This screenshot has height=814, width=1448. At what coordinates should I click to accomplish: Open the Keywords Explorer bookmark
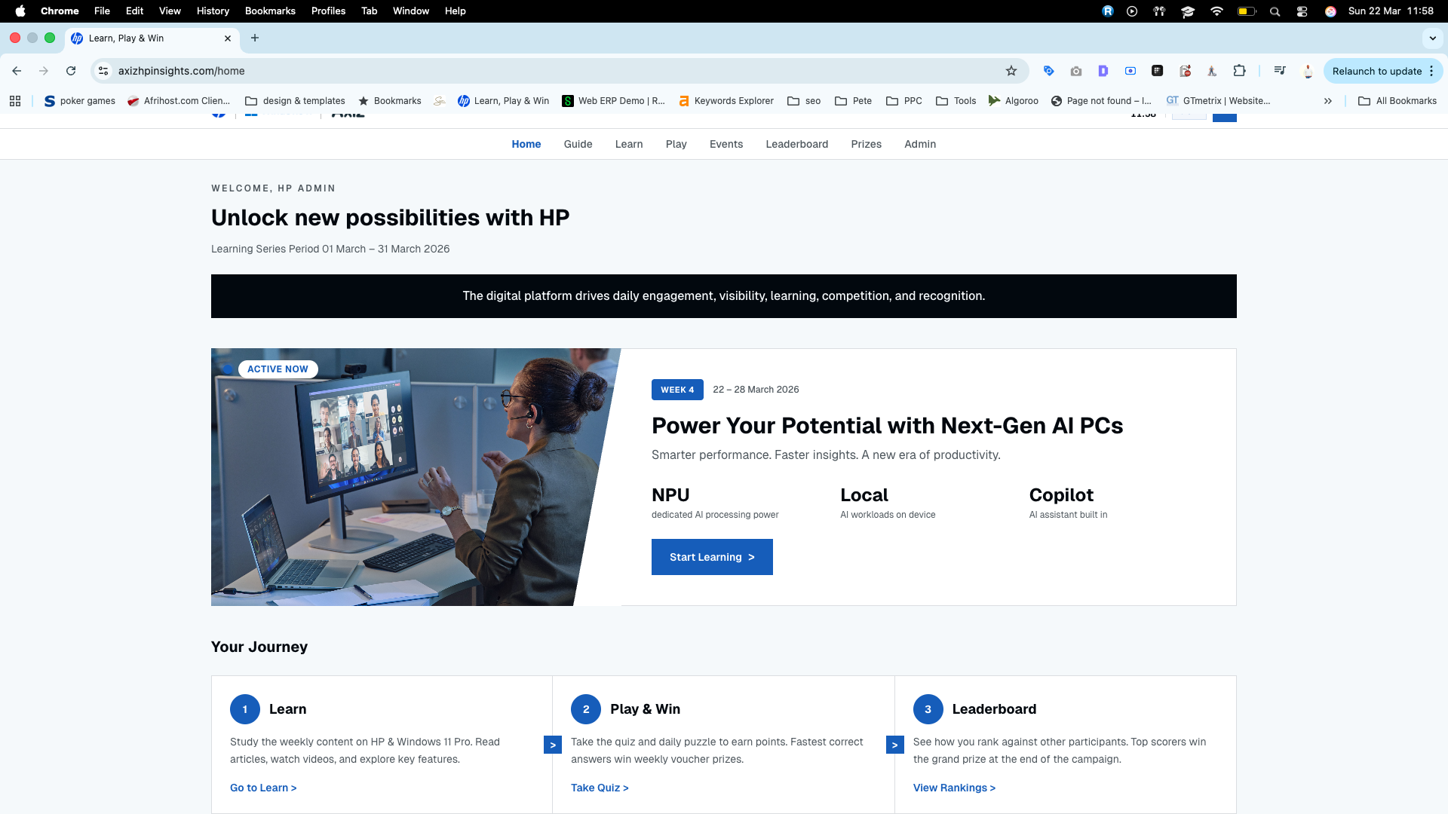(x=726, y=101)
